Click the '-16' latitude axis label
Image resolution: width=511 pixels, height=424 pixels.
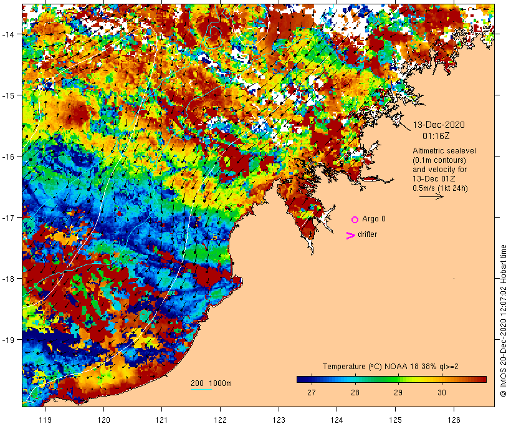coord(8,157)
